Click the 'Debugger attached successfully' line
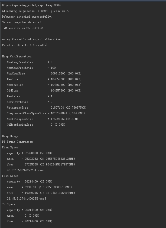The width and height of the screenshot is (166, 228). [27, 17]
